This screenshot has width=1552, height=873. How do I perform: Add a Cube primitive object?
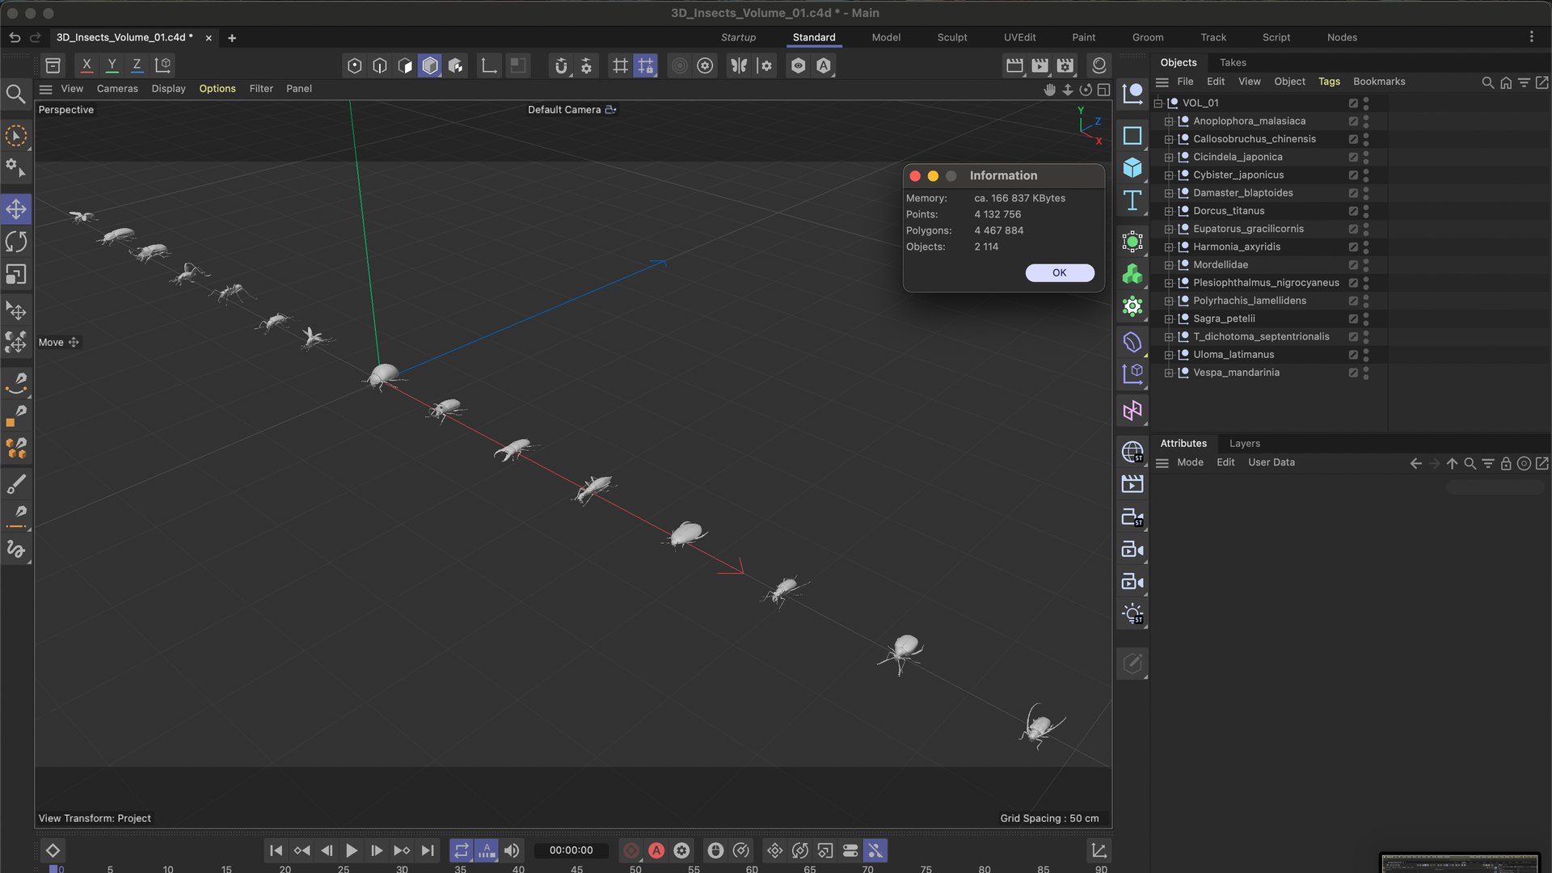pos(1132,167)
